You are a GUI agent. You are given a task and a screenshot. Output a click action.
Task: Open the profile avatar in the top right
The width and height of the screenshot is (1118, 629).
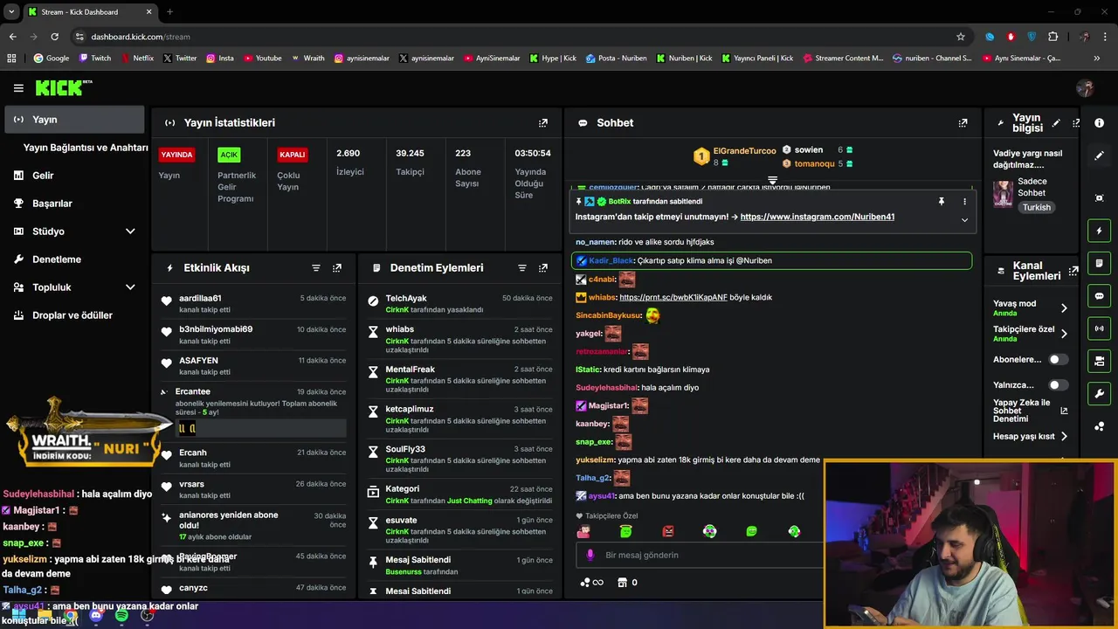point(1086,88)
